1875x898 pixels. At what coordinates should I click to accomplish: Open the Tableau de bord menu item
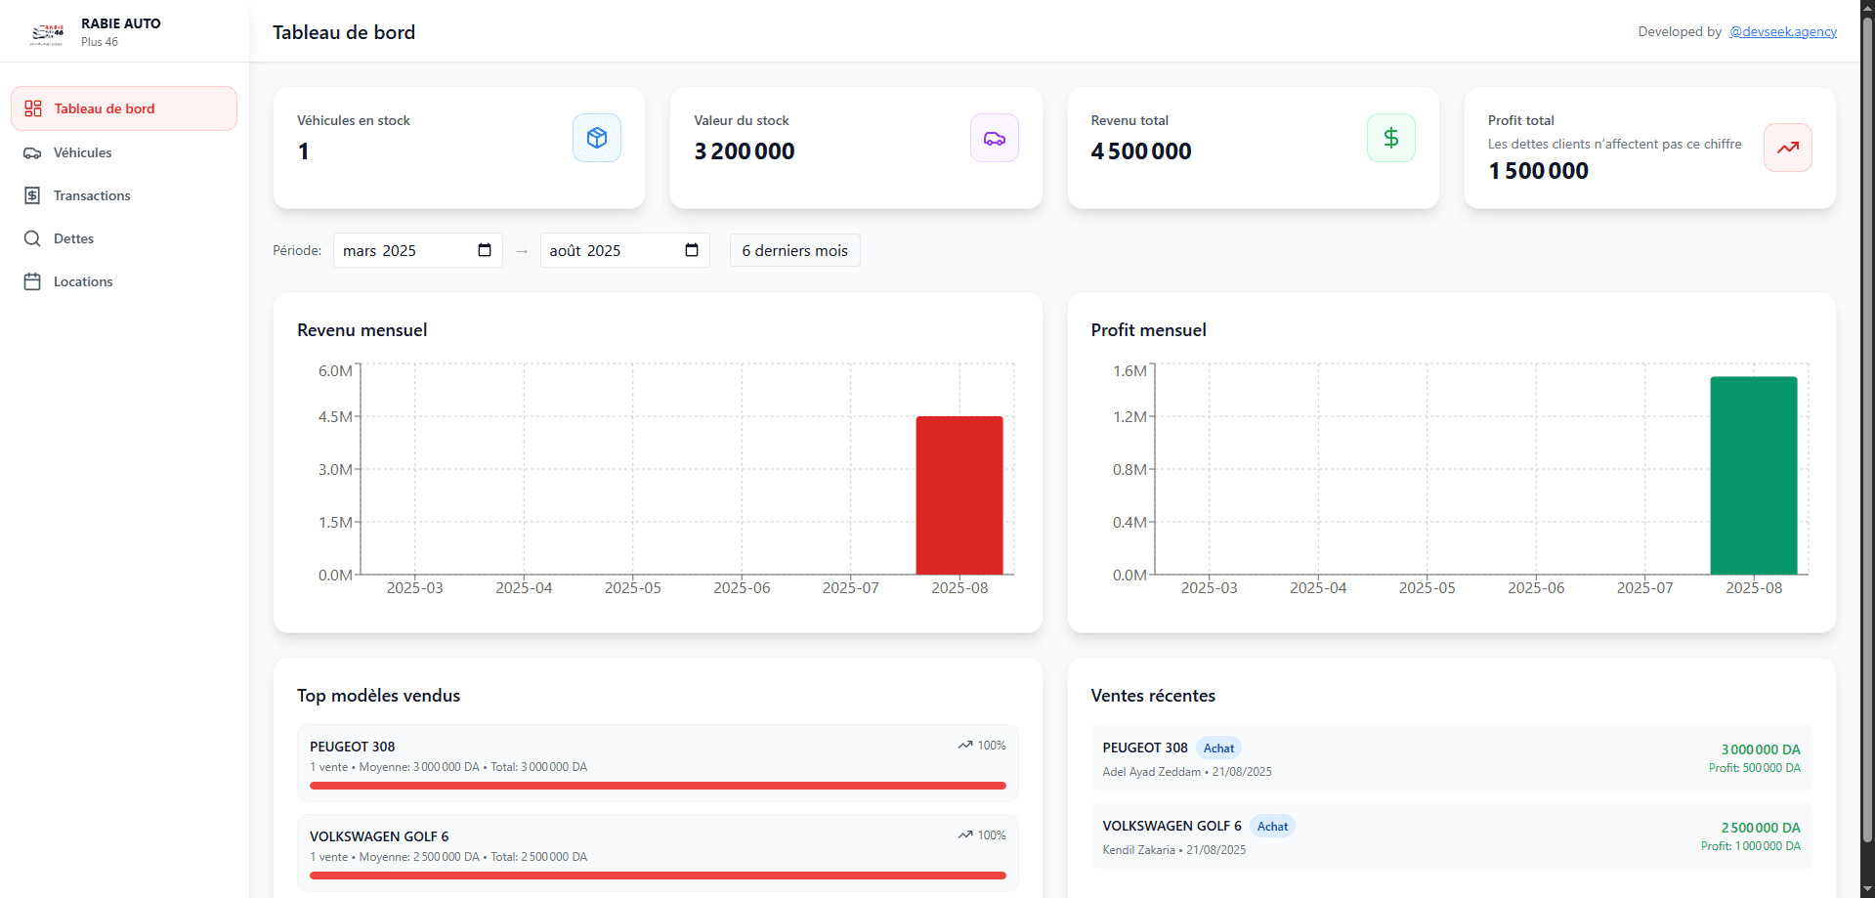(124, 108)
